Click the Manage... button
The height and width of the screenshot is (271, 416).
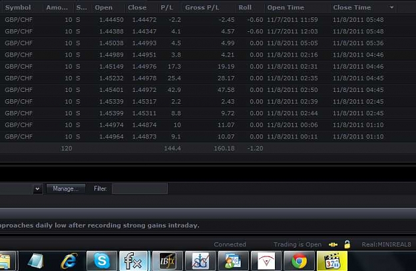click(65, 188)
